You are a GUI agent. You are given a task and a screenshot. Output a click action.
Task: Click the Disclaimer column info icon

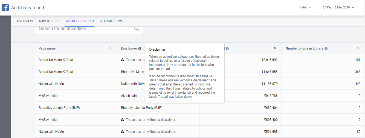(140, 48)
